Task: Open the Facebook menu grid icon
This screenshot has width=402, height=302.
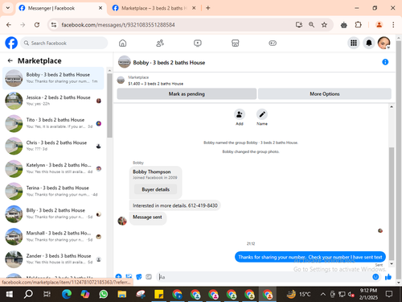Action: 354,43
